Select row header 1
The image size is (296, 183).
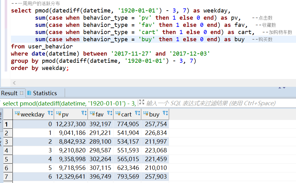point(8,124)
